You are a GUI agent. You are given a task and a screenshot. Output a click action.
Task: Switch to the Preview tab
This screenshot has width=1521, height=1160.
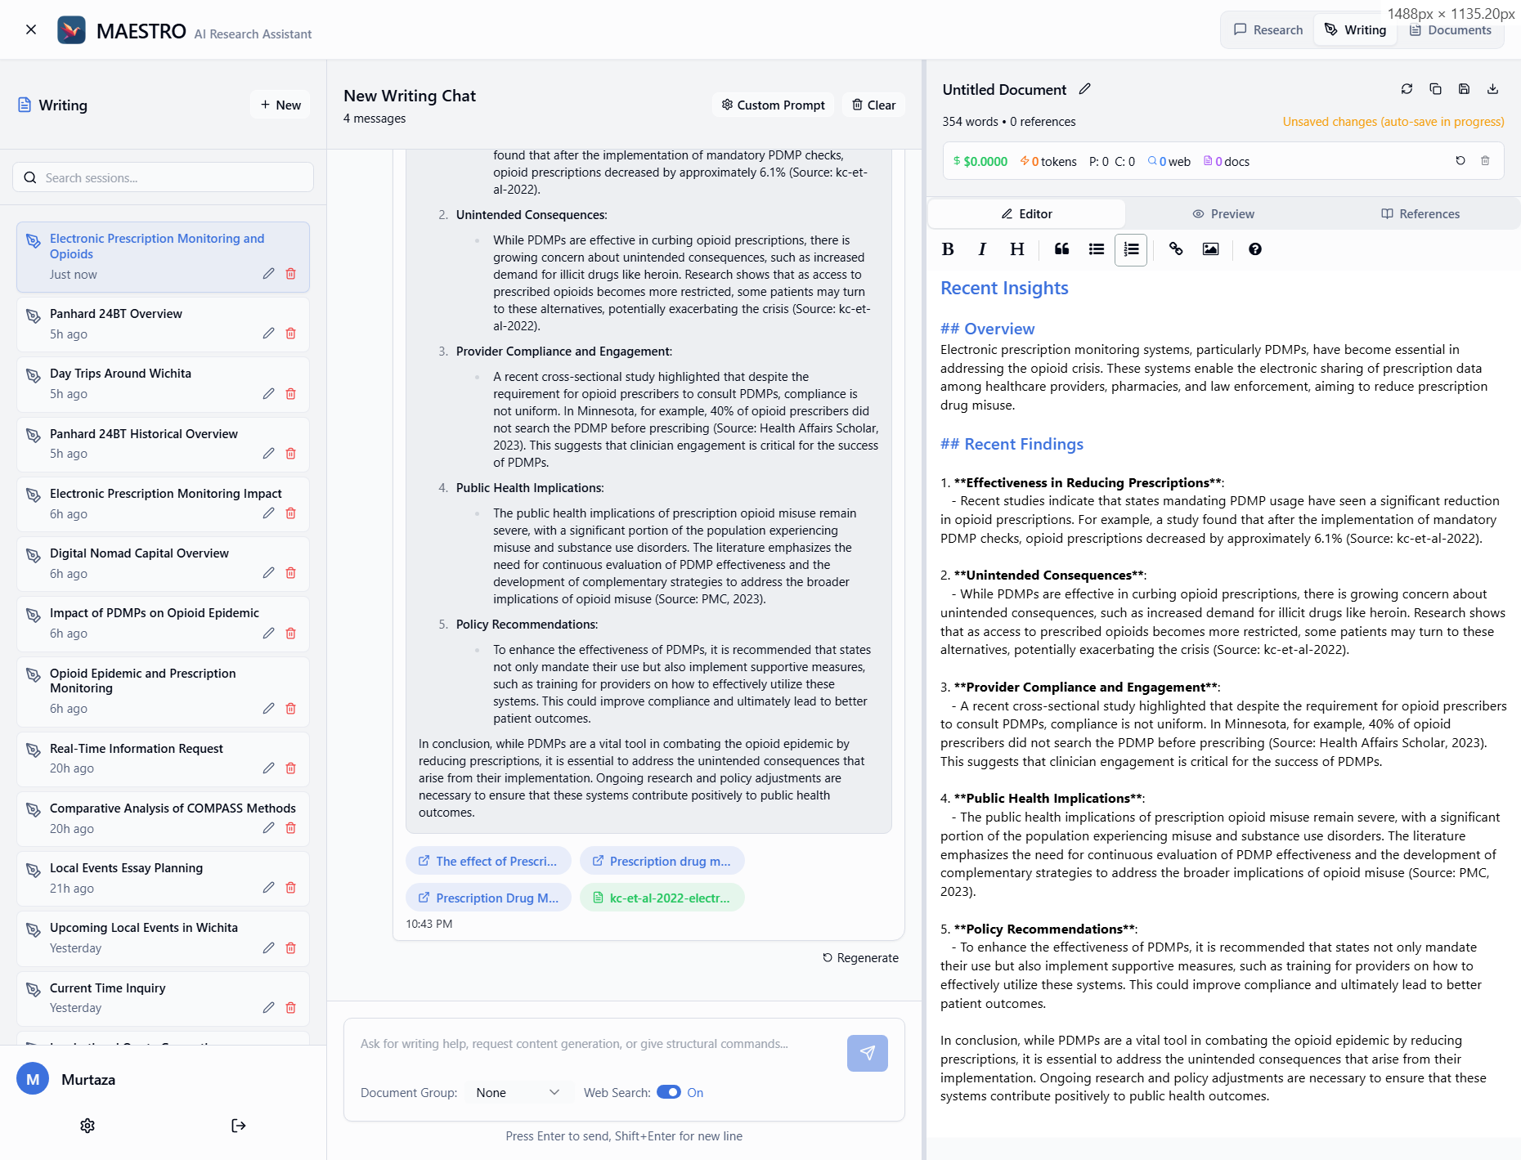tap(1223, 214)
